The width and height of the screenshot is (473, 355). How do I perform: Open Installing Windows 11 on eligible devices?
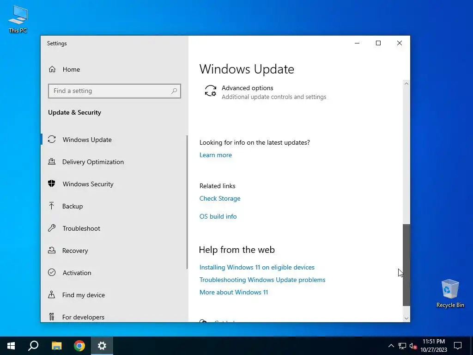click(257, 267)
